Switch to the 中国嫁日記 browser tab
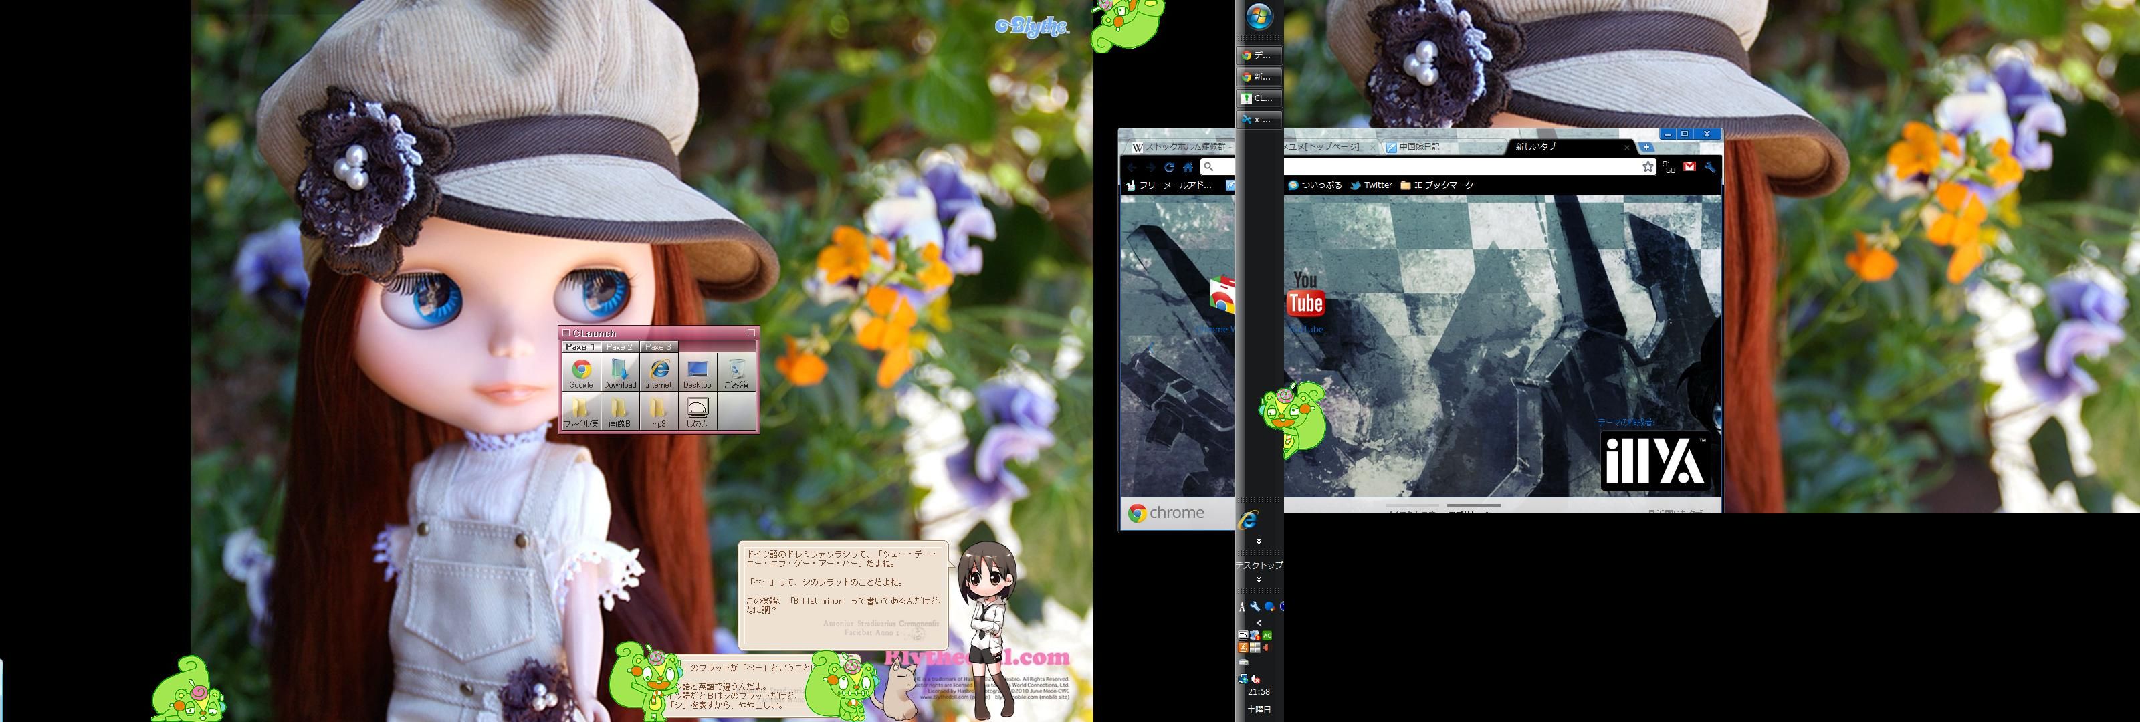2140x722 pixels. click(1419, 147)
